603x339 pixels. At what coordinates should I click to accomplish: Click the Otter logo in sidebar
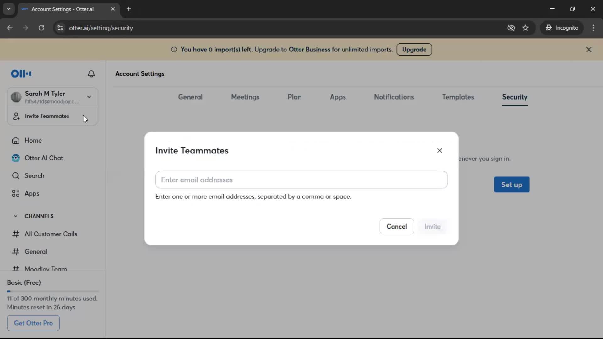coord(21,74)
